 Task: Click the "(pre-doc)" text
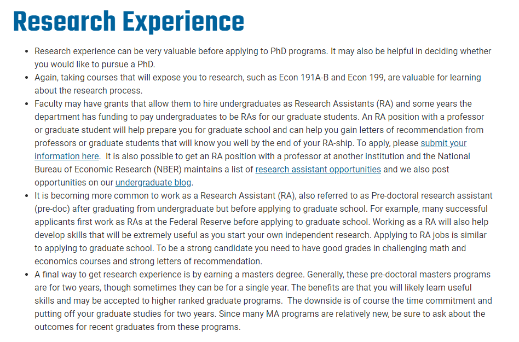[52, 208]
